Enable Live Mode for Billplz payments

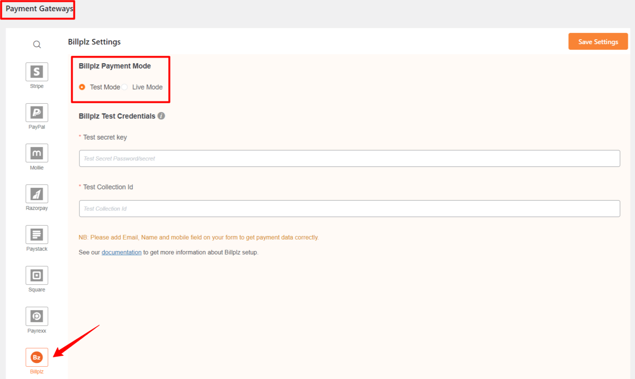pos(125,87)
